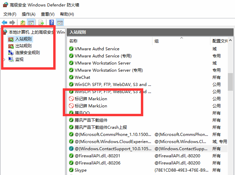Click the Forward arrow toolbar icon
The image size is (235, 175).
(x=12, y=23)
